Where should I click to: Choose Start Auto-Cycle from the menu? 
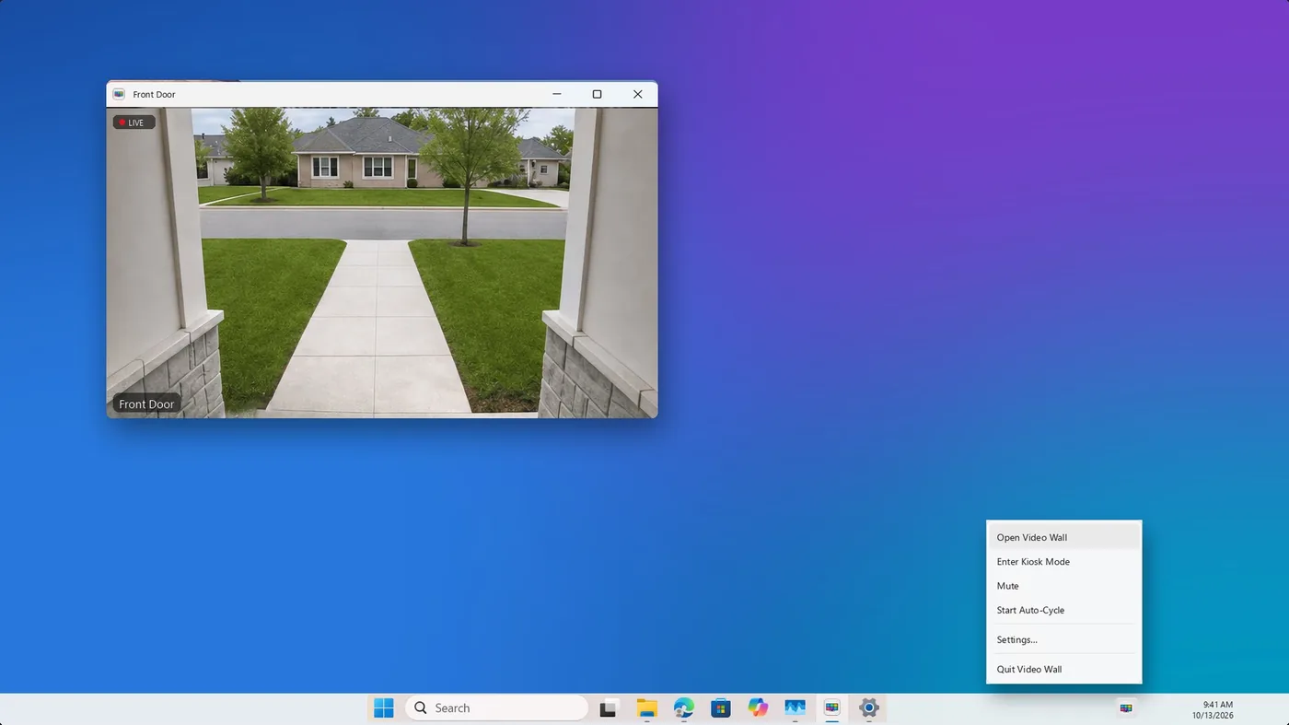click(x=1063, y=610)
